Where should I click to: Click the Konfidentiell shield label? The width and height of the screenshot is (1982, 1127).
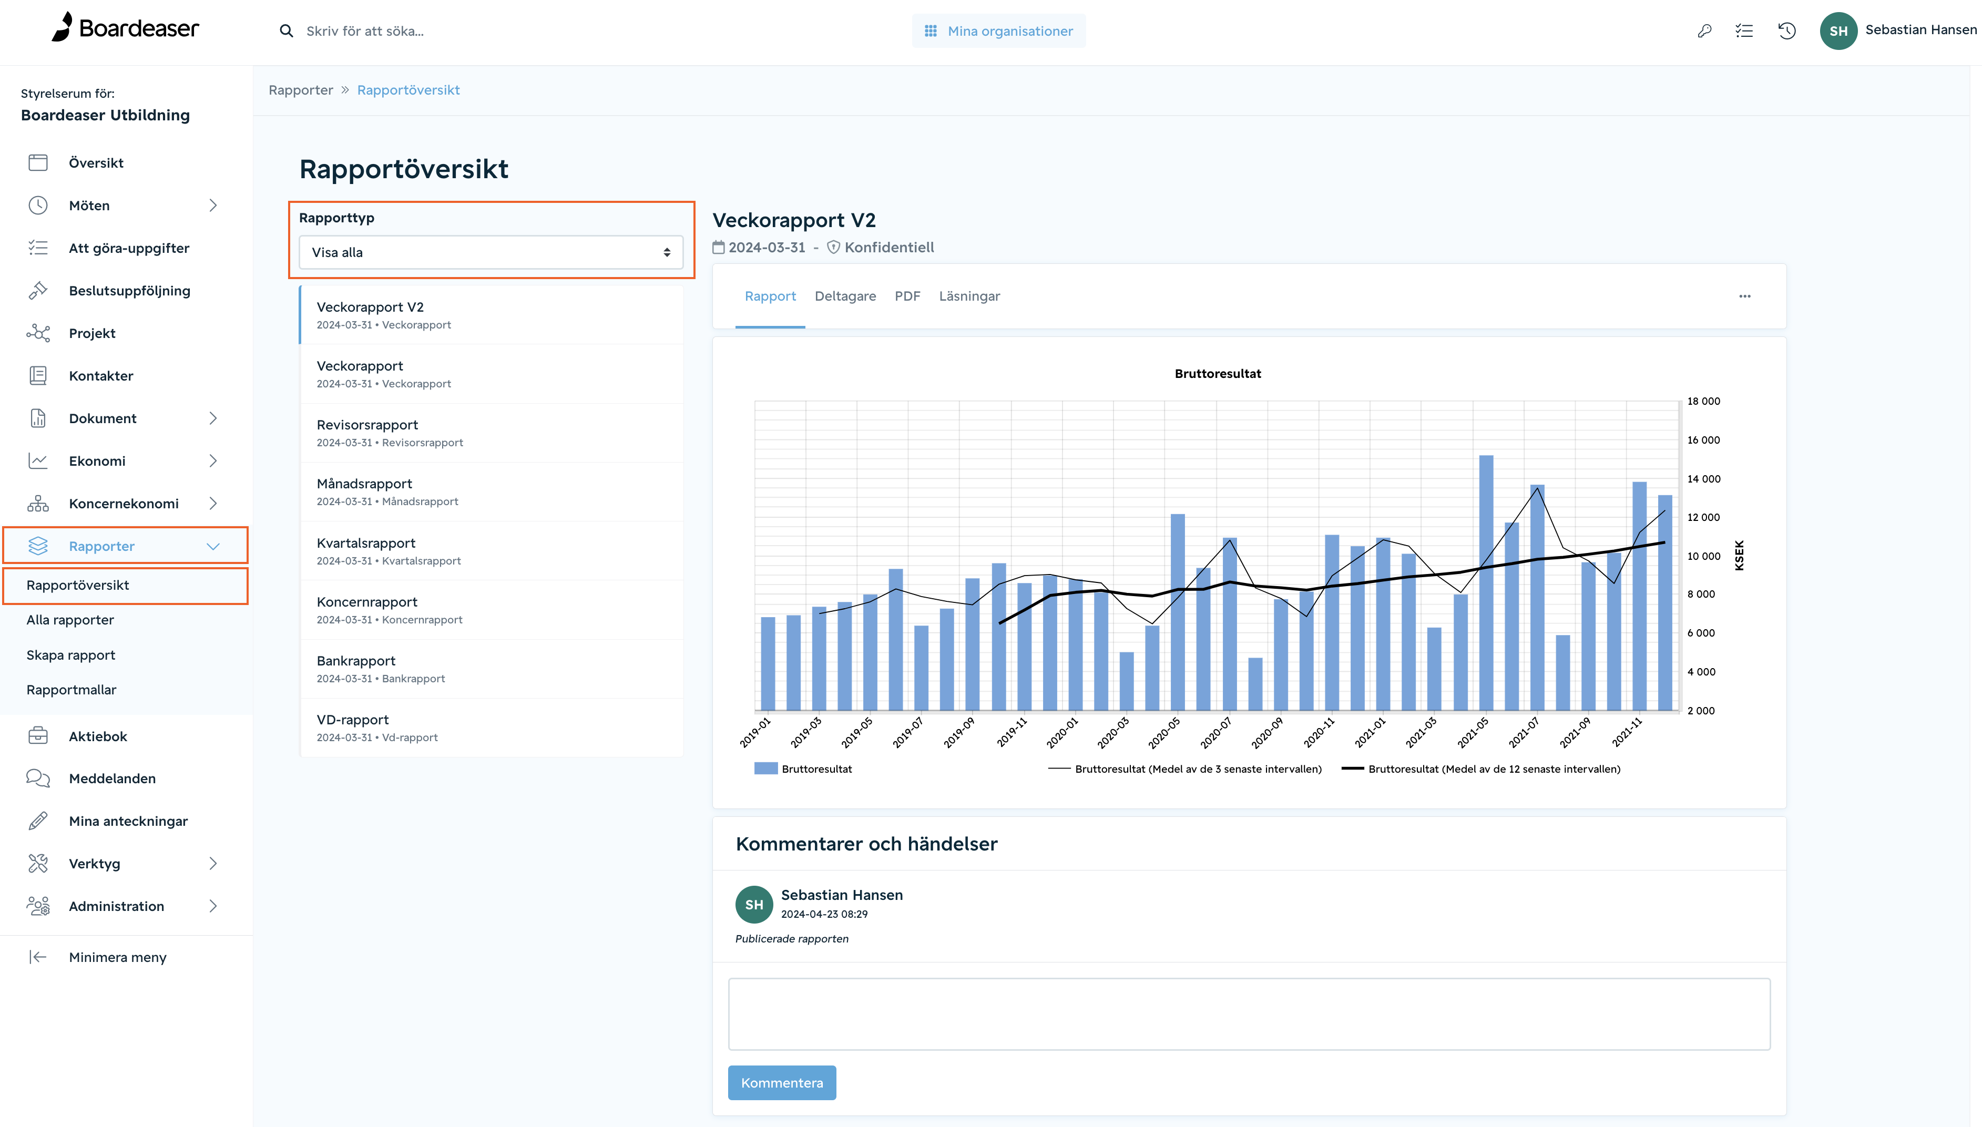881,247
